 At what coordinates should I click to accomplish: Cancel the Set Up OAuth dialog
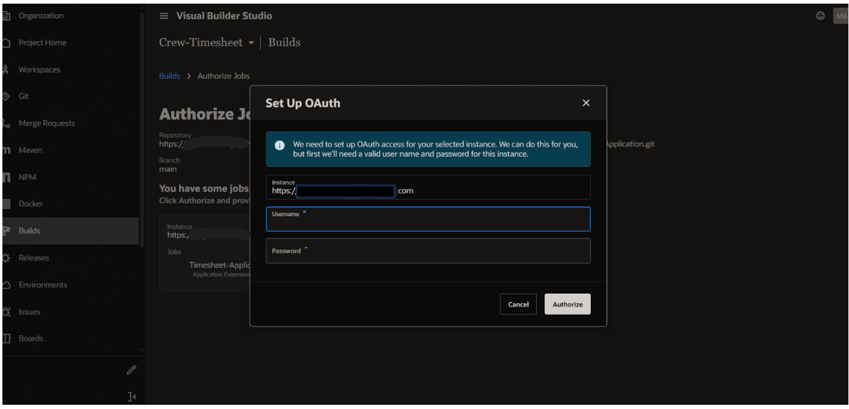pyautogui.click(x=518, y=304)
